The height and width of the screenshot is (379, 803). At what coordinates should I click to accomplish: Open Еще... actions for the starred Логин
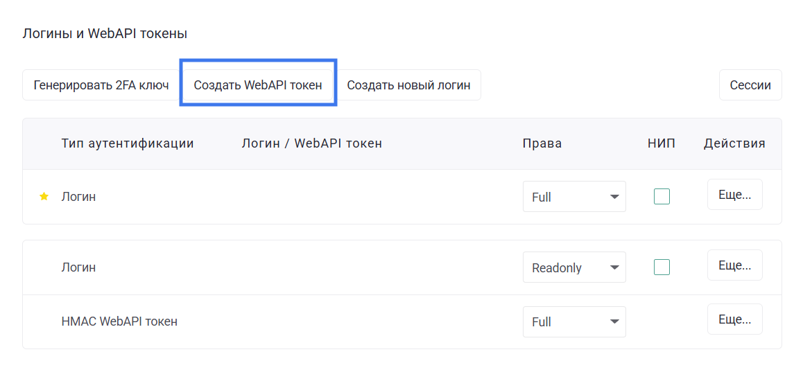coord(734,195)
